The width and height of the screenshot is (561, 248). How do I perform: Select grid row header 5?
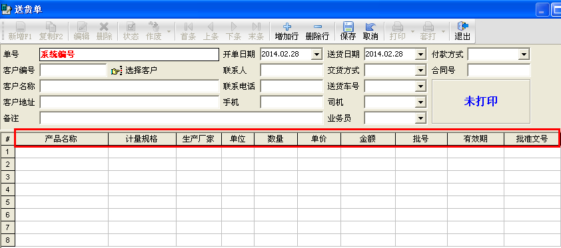(x=7, y=202)
